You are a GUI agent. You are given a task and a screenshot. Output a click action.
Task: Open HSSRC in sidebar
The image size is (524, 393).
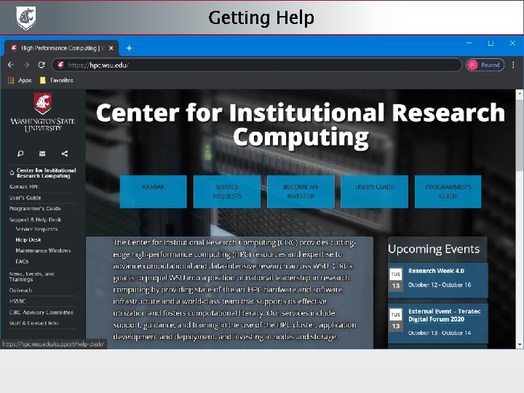click(x=17, y=301)
